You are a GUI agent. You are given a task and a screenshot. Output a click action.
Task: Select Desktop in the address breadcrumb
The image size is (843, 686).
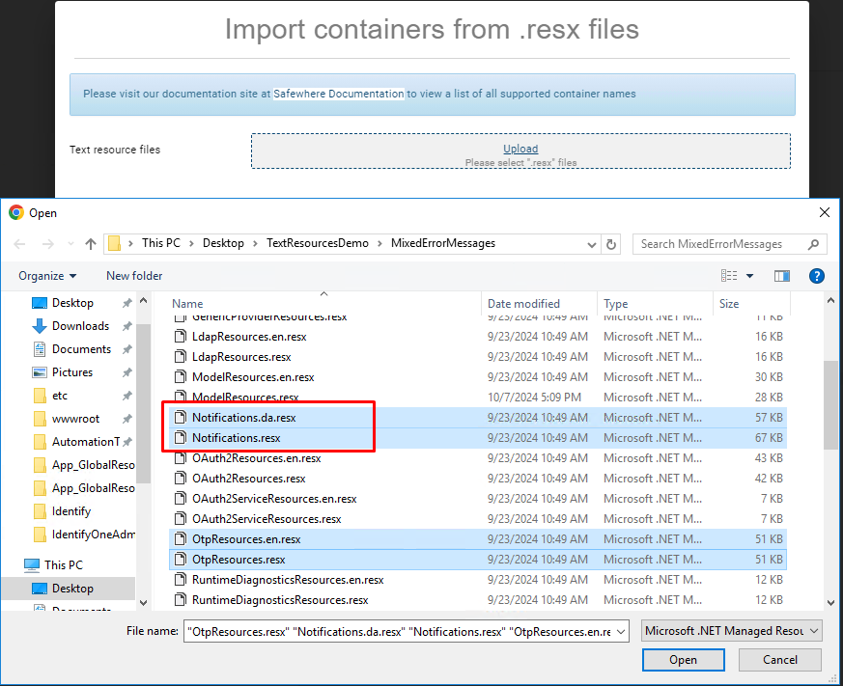[223, 243]
